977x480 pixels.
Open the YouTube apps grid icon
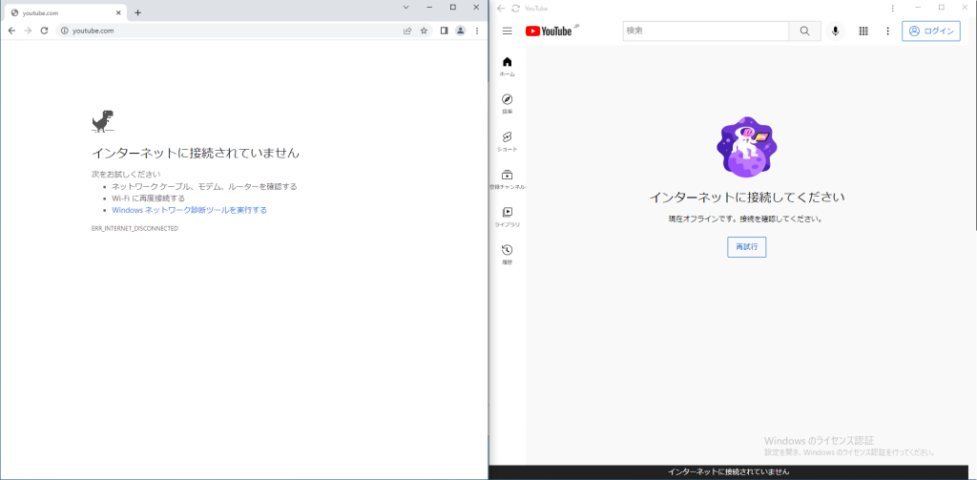[x=863, y=31]
